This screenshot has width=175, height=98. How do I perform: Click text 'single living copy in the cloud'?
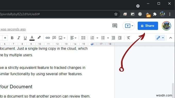pyautogui.click(x=52, y=49)
